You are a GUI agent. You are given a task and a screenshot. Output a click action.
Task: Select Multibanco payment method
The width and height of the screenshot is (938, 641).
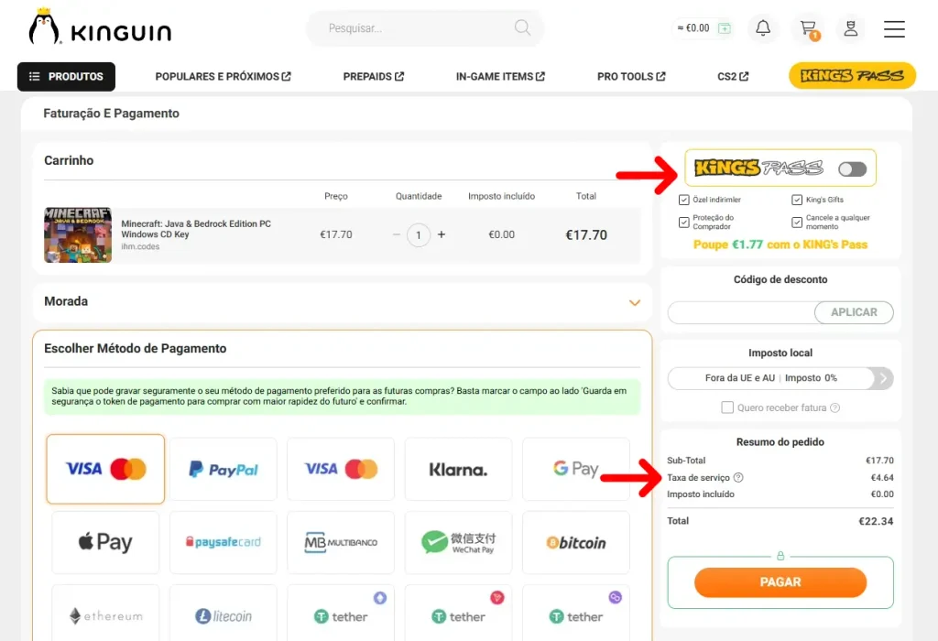tap(341, 542)
